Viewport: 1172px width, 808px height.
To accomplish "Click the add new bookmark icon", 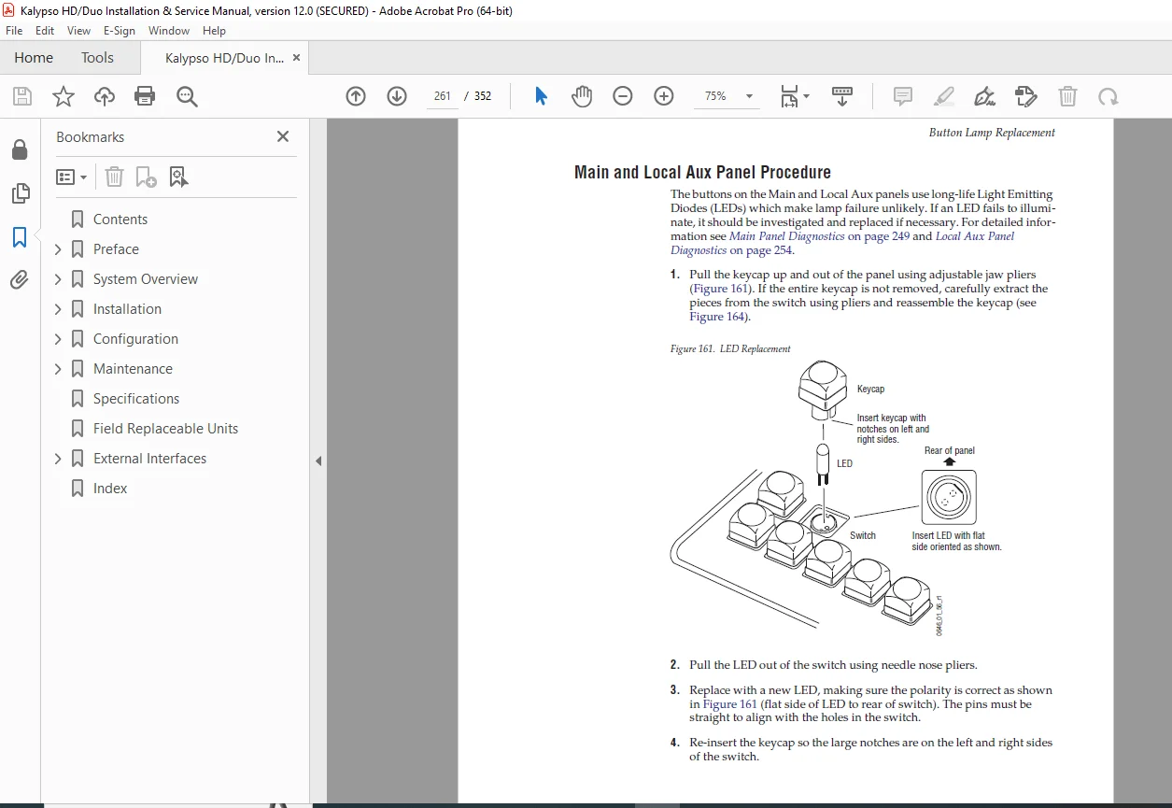I will tap(146, 177).
